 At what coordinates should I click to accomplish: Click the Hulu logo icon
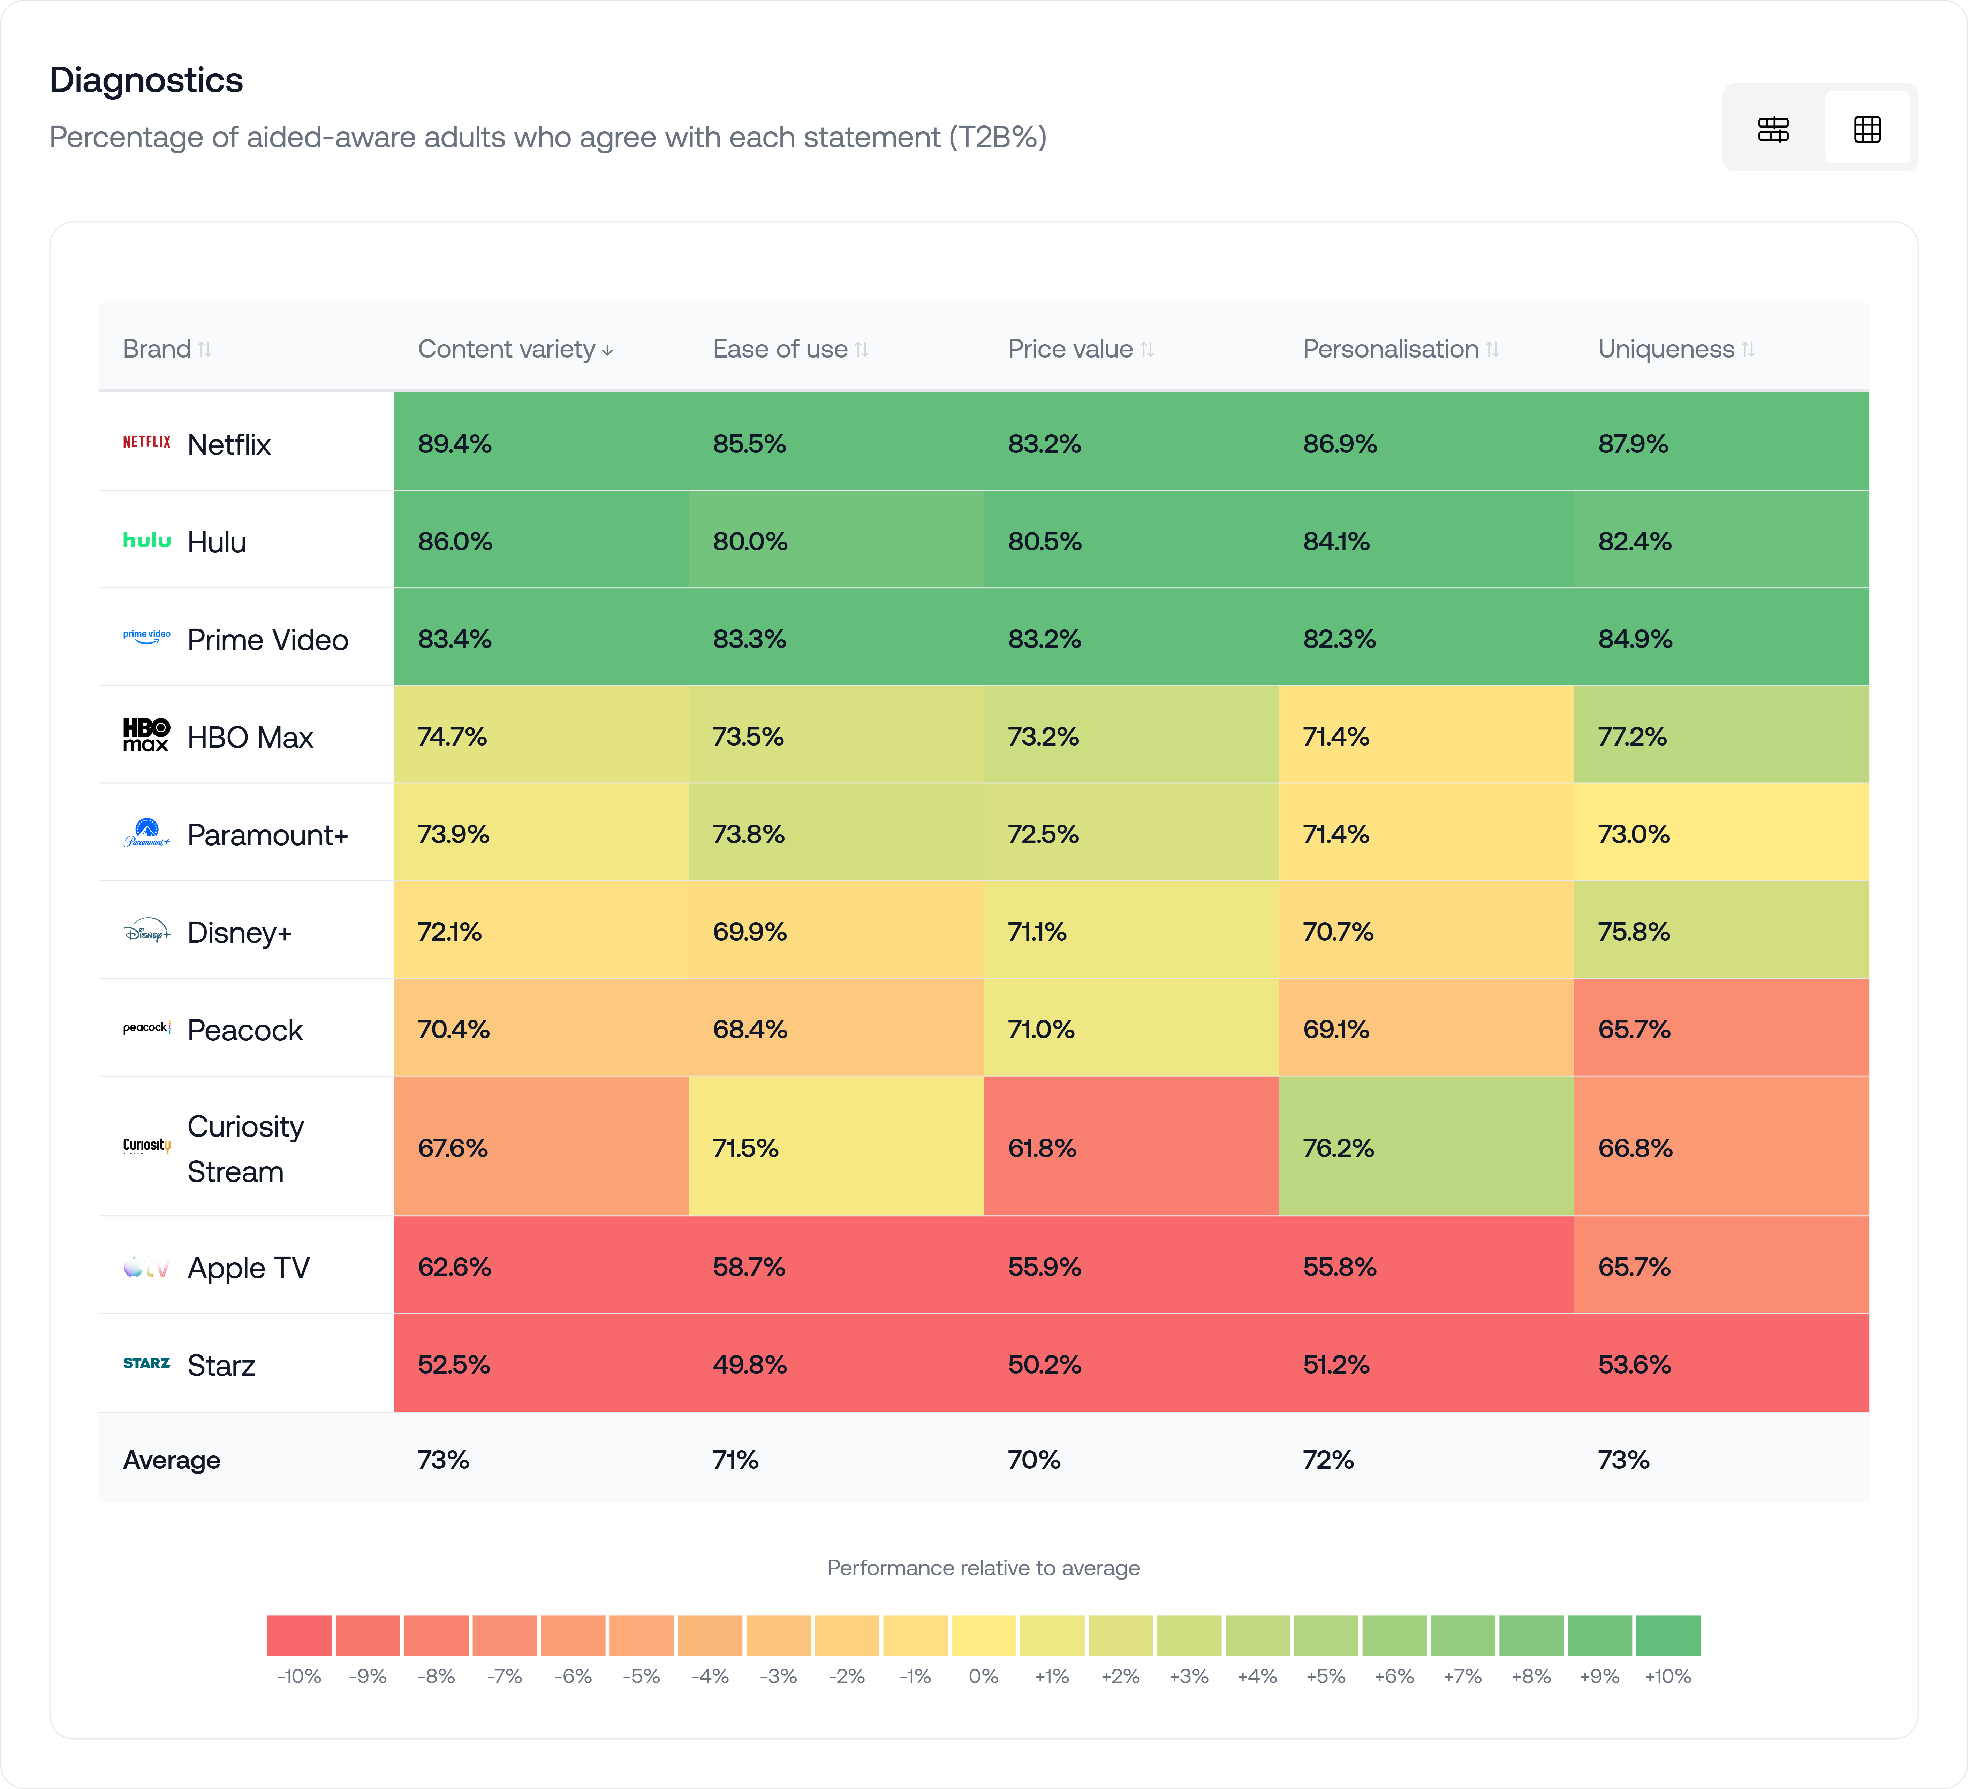(146, 540)
